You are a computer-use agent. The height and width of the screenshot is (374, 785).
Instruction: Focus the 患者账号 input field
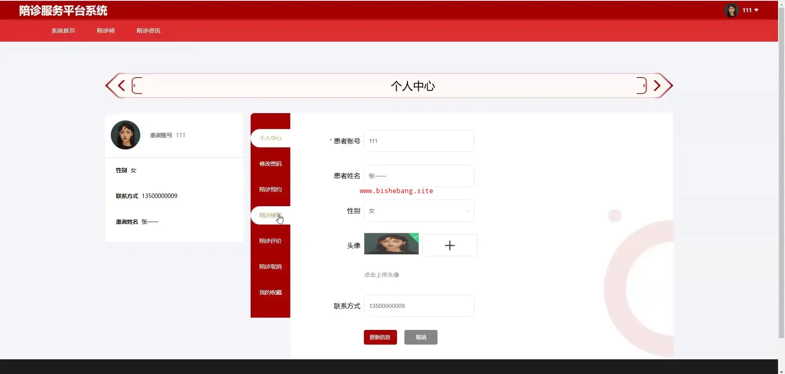[x=419, y=141]
